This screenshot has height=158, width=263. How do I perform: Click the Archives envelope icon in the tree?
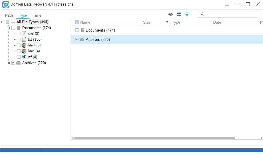pos(18,63)
